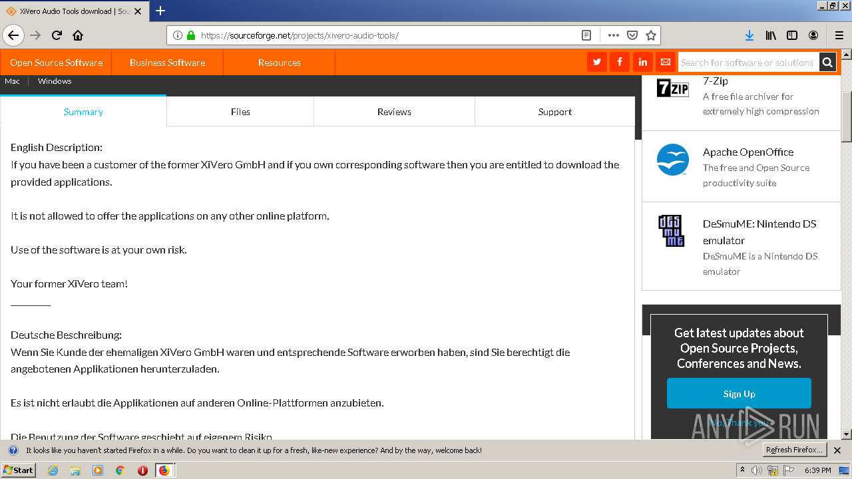Viewport: 852px width, 479px height.
Task: Open the Firefox account icon
Action: (813, 35)
